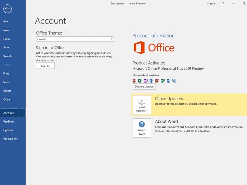This screenshot has height=185, width=247.
Task: Click the Access icon under product contains
Action: (134, 81)
